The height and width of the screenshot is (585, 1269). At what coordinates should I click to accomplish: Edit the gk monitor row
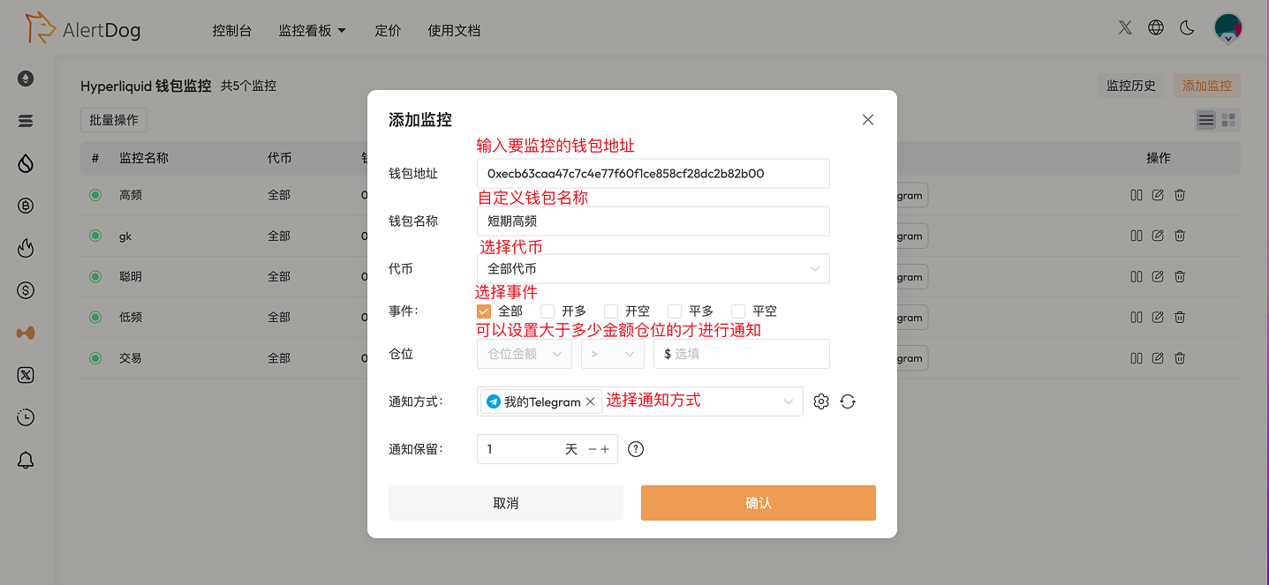click(x=1158, y=236)
